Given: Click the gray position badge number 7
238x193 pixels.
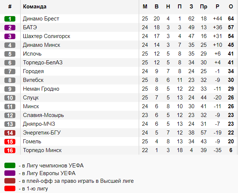Looking at the screenshot, I should tap(10, 71).
